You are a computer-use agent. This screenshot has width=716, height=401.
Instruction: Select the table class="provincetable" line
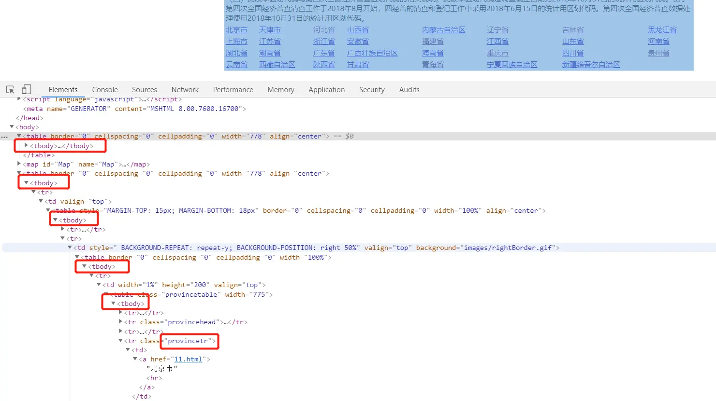tap(191, 294)
